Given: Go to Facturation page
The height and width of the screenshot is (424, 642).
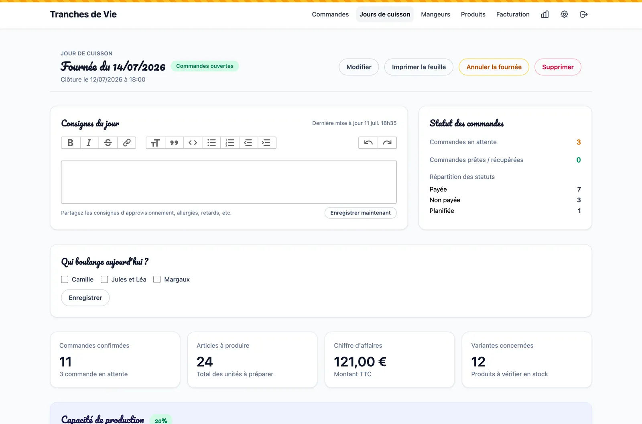Looking at the screenshot, I should [513, 14].
